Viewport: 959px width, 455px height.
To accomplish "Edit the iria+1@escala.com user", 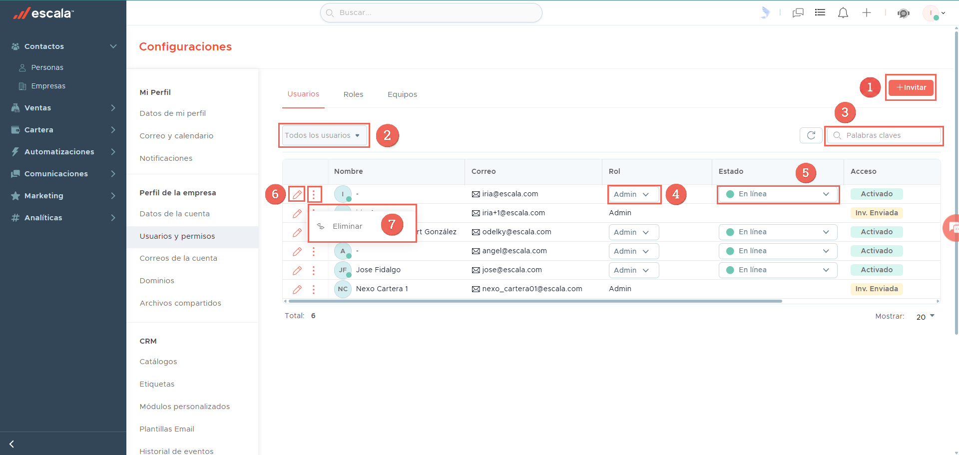I will coord(297,213).
